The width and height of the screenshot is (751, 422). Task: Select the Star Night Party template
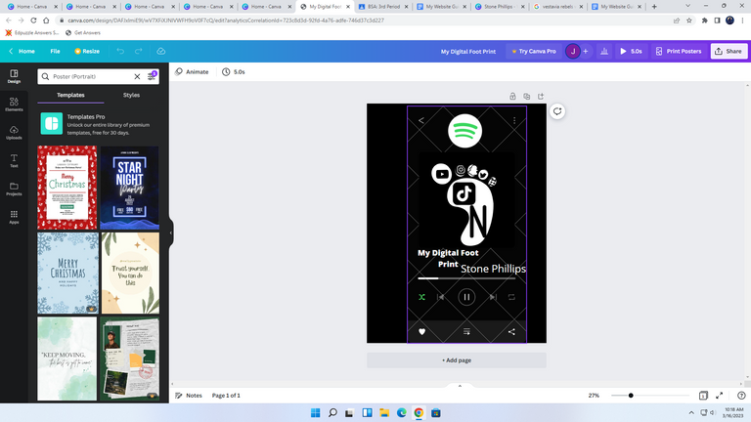tap(129, 188)
